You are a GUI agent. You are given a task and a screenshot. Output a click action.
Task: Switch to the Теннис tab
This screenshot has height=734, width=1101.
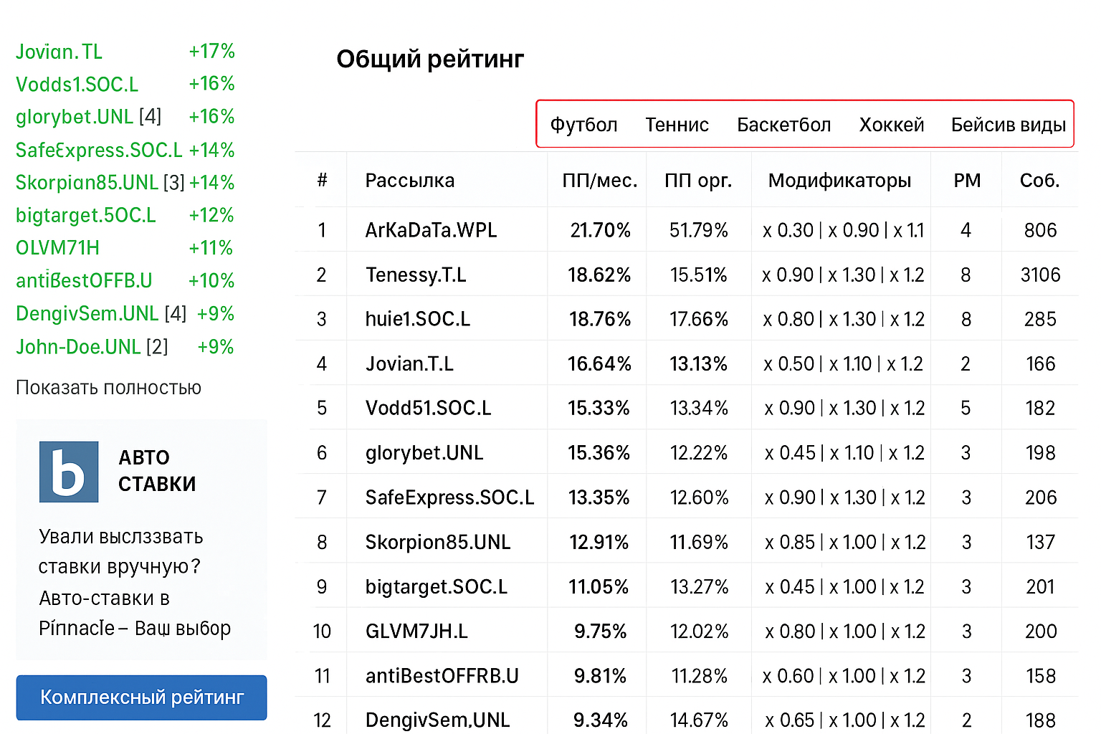(677, 125)
